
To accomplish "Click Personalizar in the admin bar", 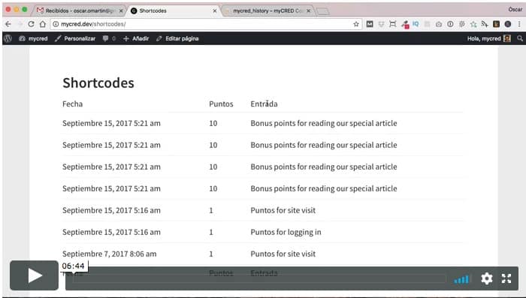I will point(75,38).
